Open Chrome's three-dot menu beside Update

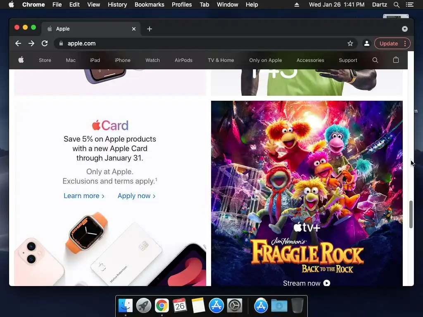pyautogui.click(x=405, y=43)
